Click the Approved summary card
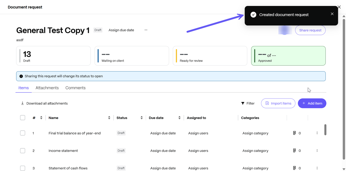This screenshot has height=171, width=346. (288, 56)
